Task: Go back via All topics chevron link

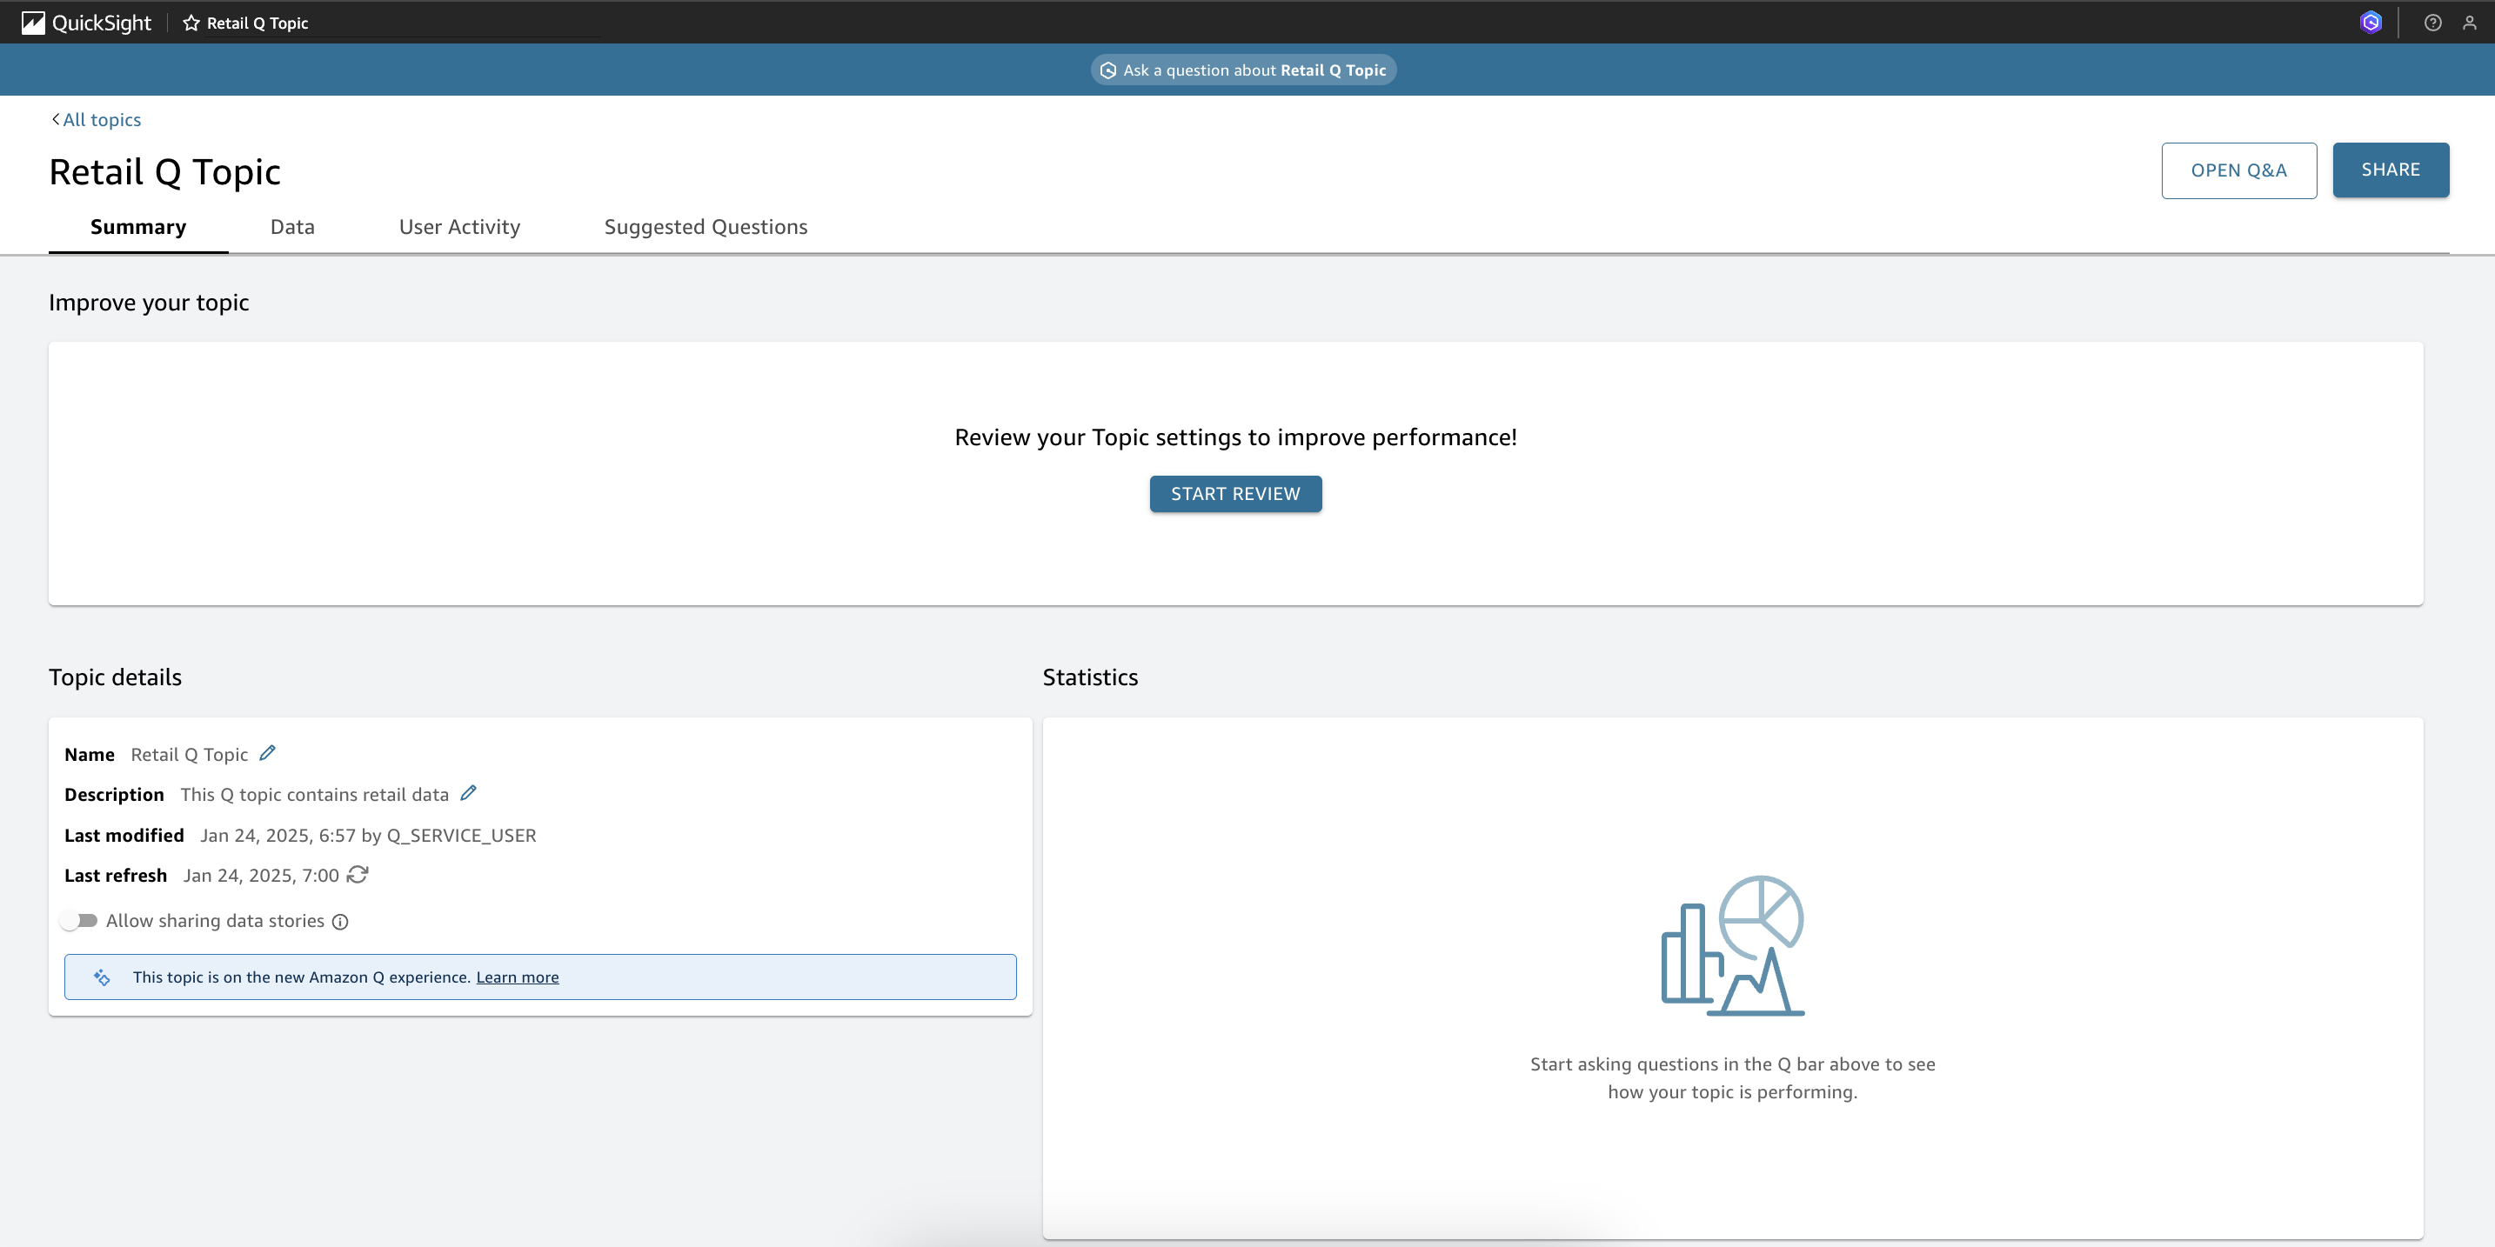Action: pyautogui.click(x=96, y=119)
